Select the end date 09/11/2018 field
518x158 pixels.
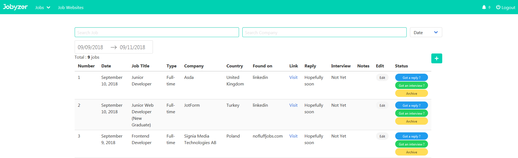133,47
